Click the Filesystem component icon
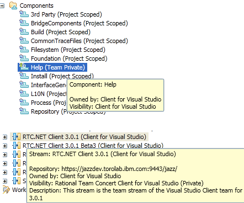 pos(24,49)
